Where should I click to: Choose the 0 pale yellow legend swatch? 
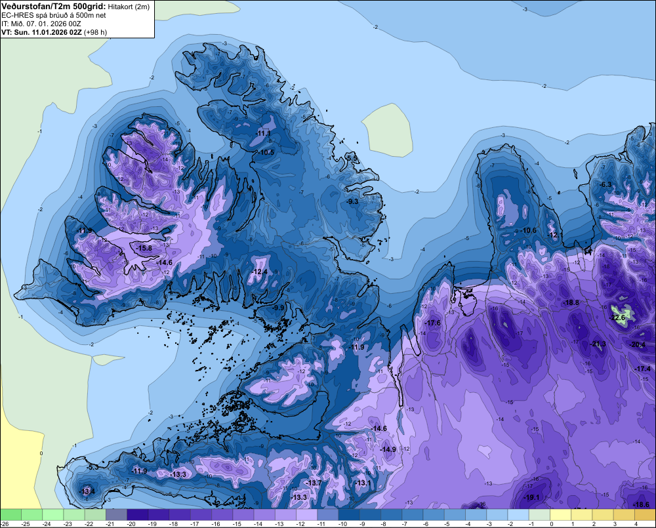561,515
